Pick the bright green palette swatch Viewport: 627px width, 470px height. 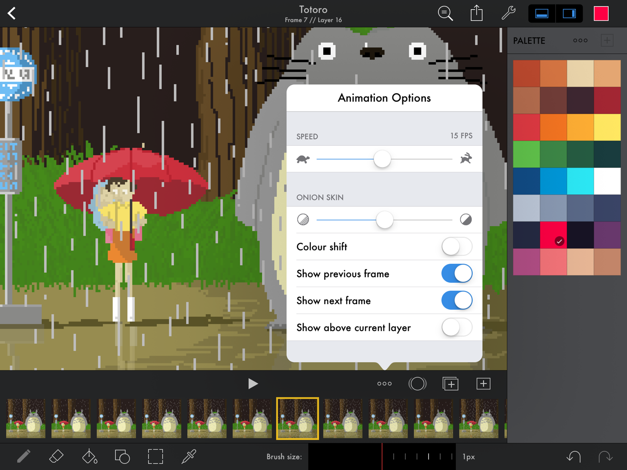click(x=526, y=154)
